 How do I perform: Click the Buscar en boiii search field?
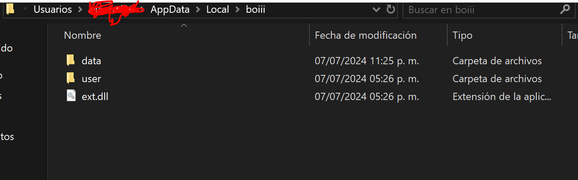481,9
